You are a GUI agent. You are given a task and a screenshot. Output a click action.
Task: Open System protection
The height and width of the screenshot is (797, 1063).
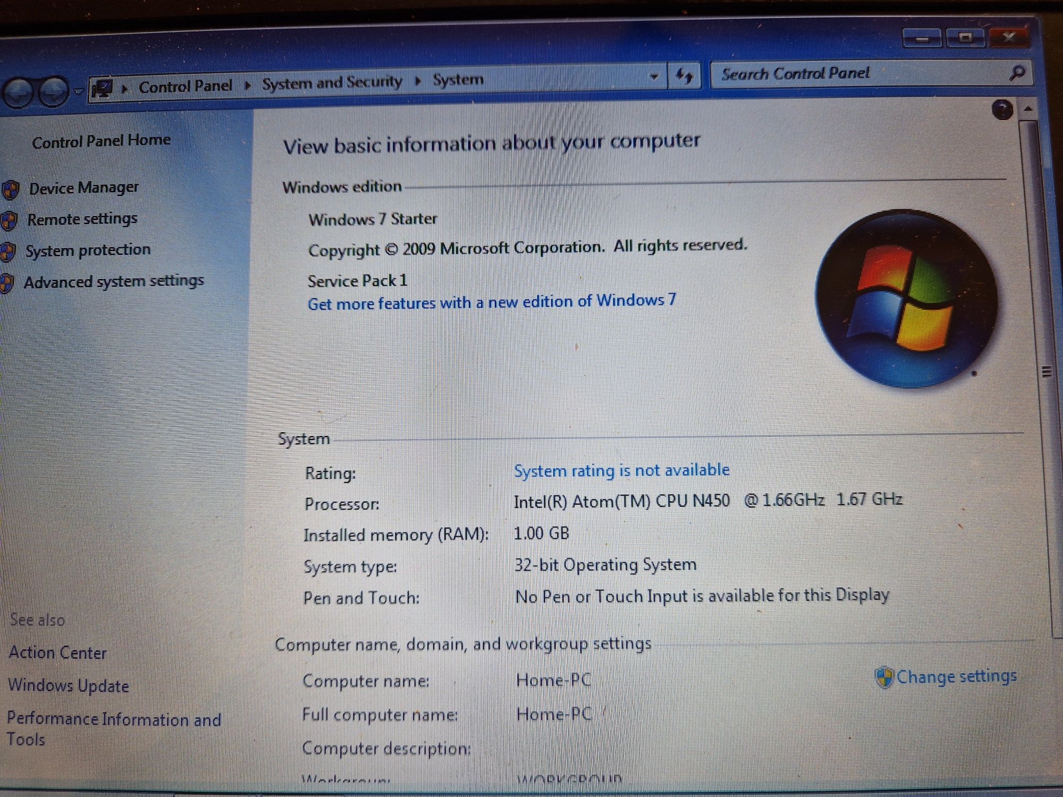tap(88, 250)
